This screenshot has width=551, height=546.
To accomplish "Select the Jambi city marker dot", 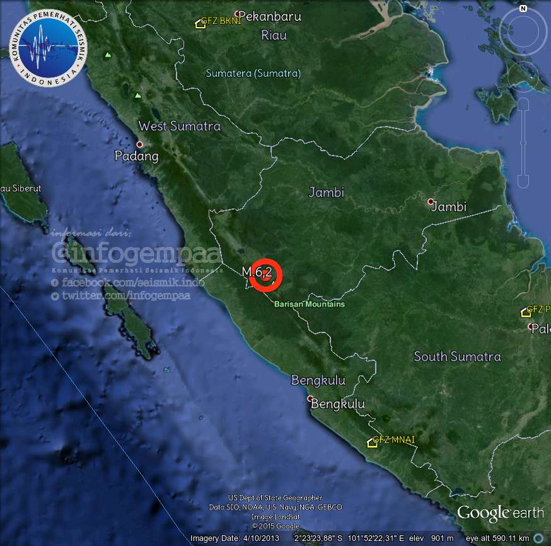I will (431, 202).
